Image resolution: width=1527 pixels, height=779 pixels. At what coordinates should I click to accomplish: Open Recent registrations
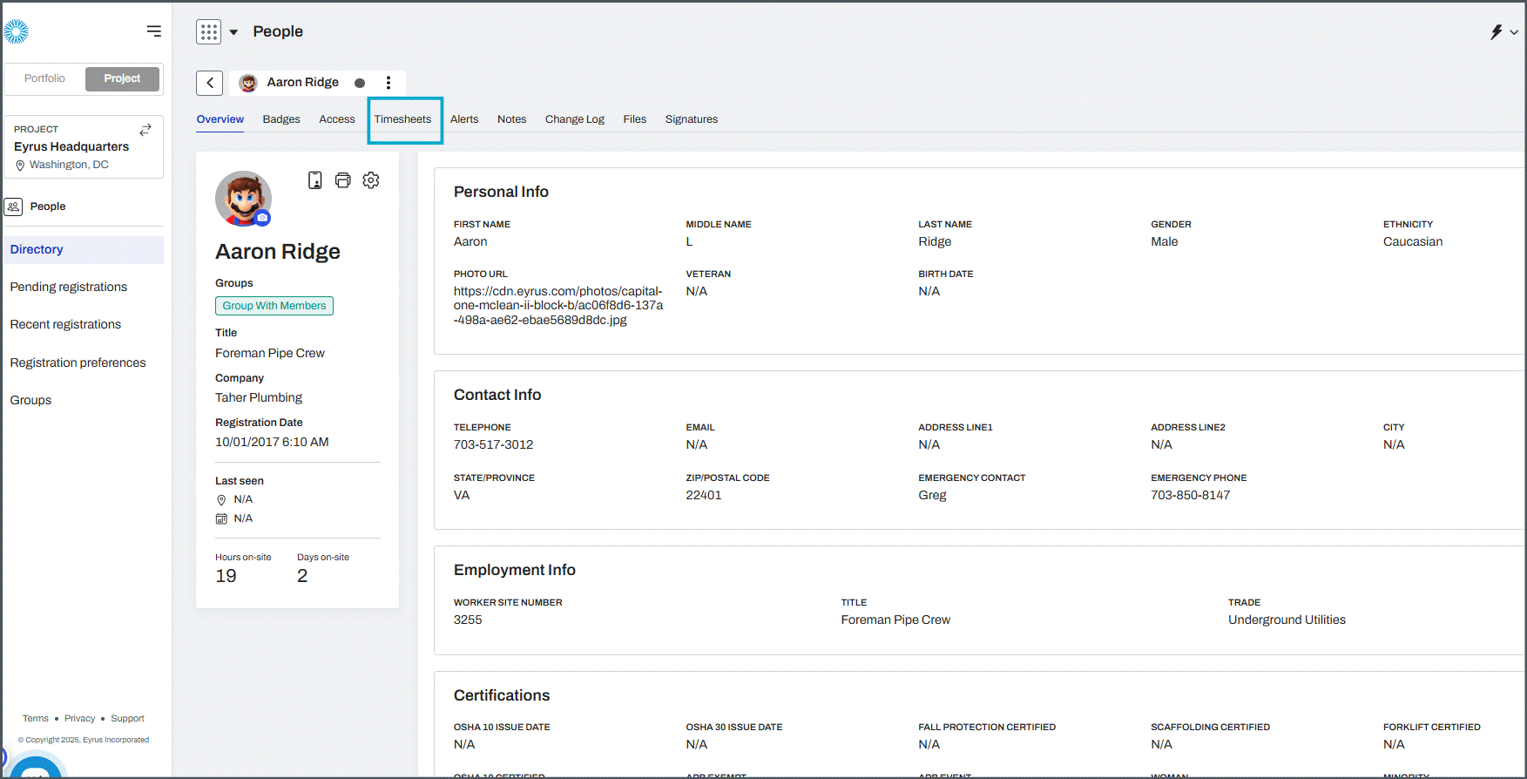[65, 325]
